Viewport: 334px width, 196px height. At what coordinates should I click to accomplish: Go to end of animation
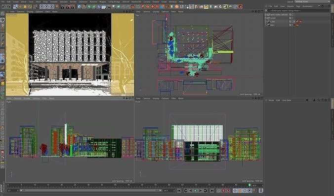(212, 191)
